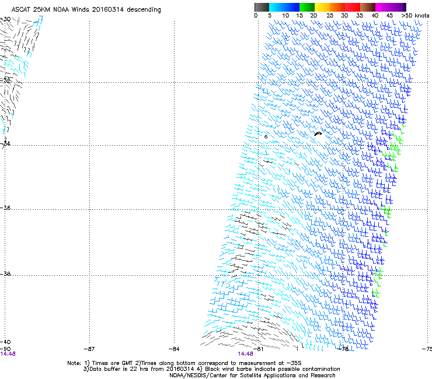Viewport: 432px width, 379px height.
Task: Click the NOAA/NESDIS Center for Satellite Applications credit
Action: [252, 376]
